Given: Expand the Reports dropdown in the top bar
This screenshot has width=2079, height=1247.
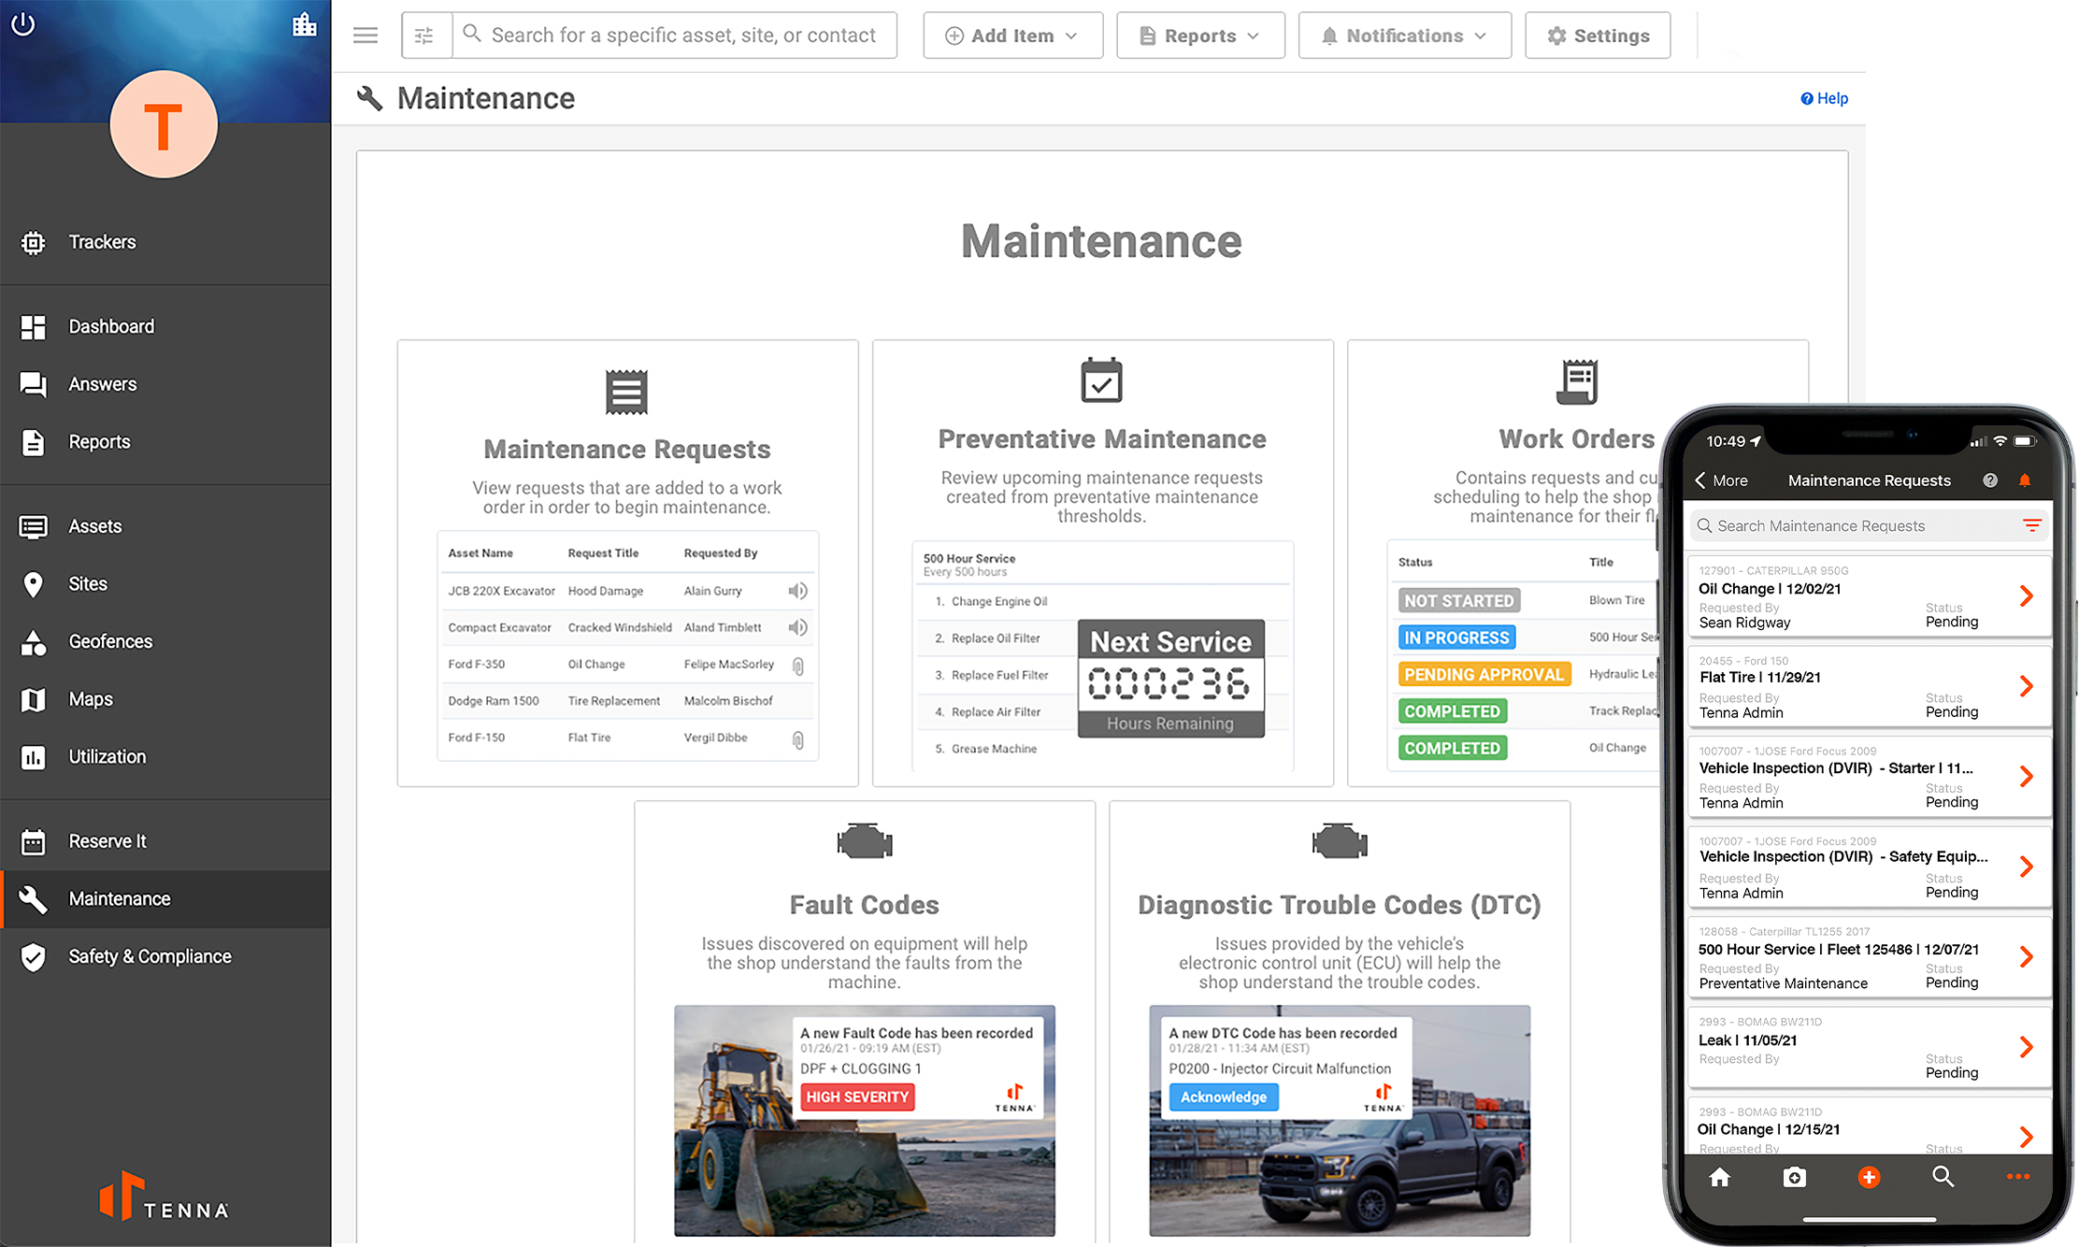Looking at the screenshot, I should click(x=1200, y=35).
